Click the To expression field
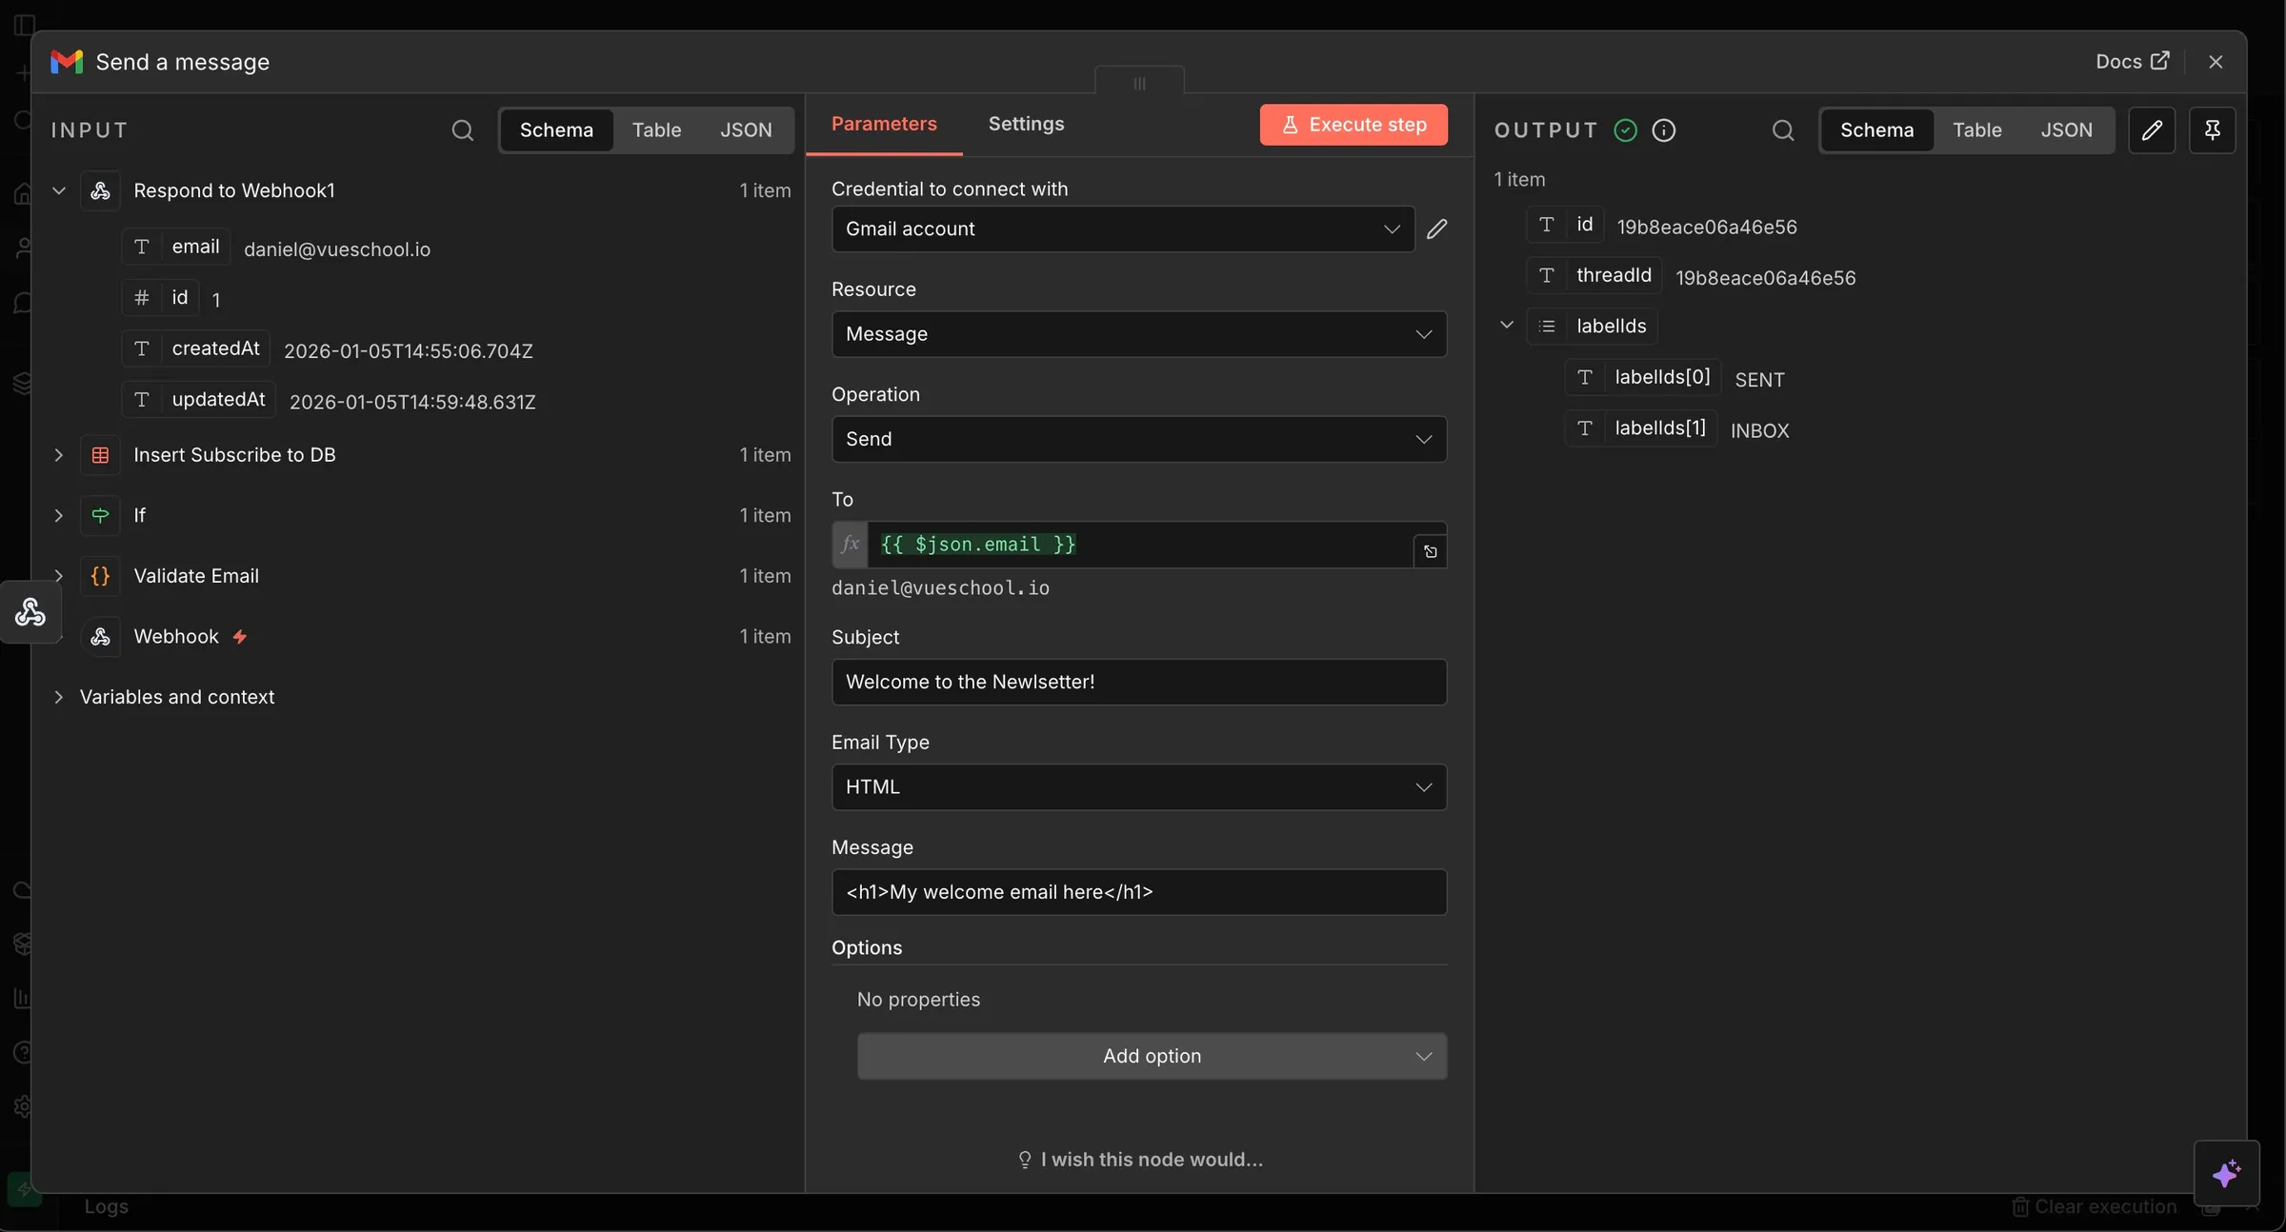The width and height of the screenshot is (2286, 1232). click(x=1140, y=545)
